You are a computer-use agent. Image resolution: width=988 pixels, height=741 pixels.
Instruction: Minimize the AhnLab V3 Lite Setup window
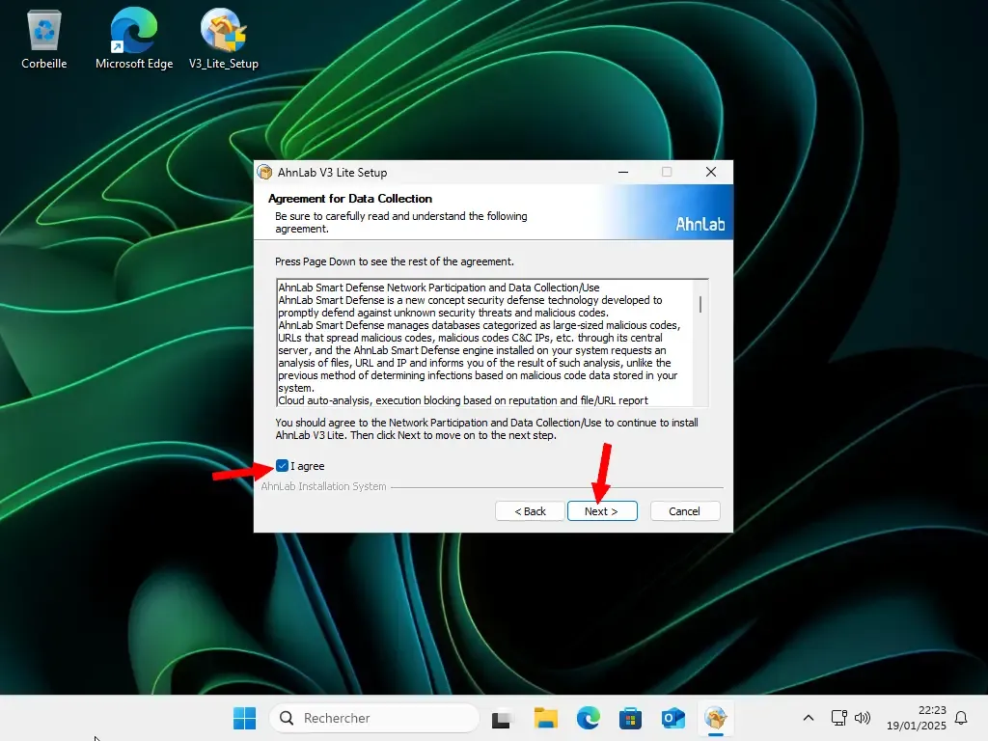[x=623, y=172]
